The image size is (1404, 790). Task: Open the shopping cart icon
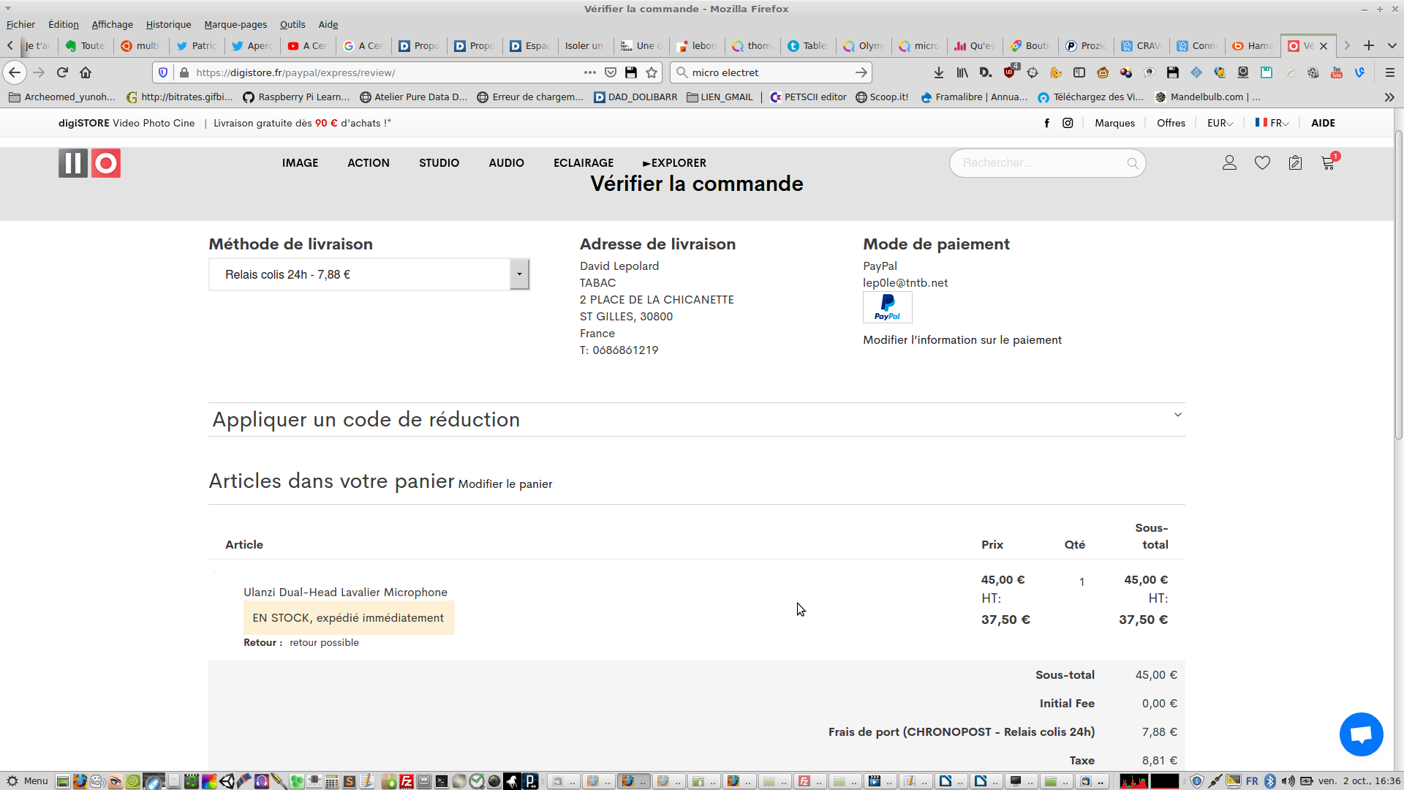point(1328,163)
